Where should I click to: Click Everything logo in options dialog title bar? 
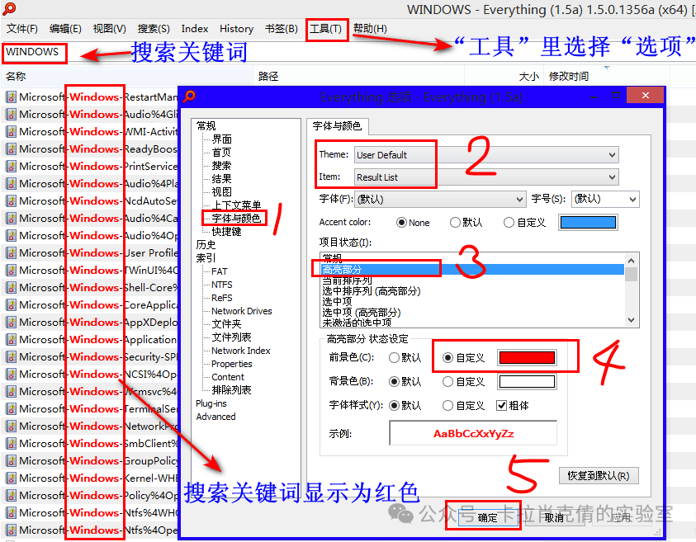[x=191, y=97]
